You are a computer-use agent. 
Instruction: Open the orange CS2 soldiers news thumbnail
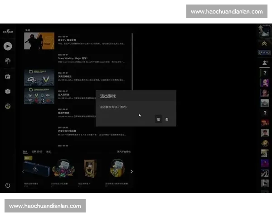point(39,41)
